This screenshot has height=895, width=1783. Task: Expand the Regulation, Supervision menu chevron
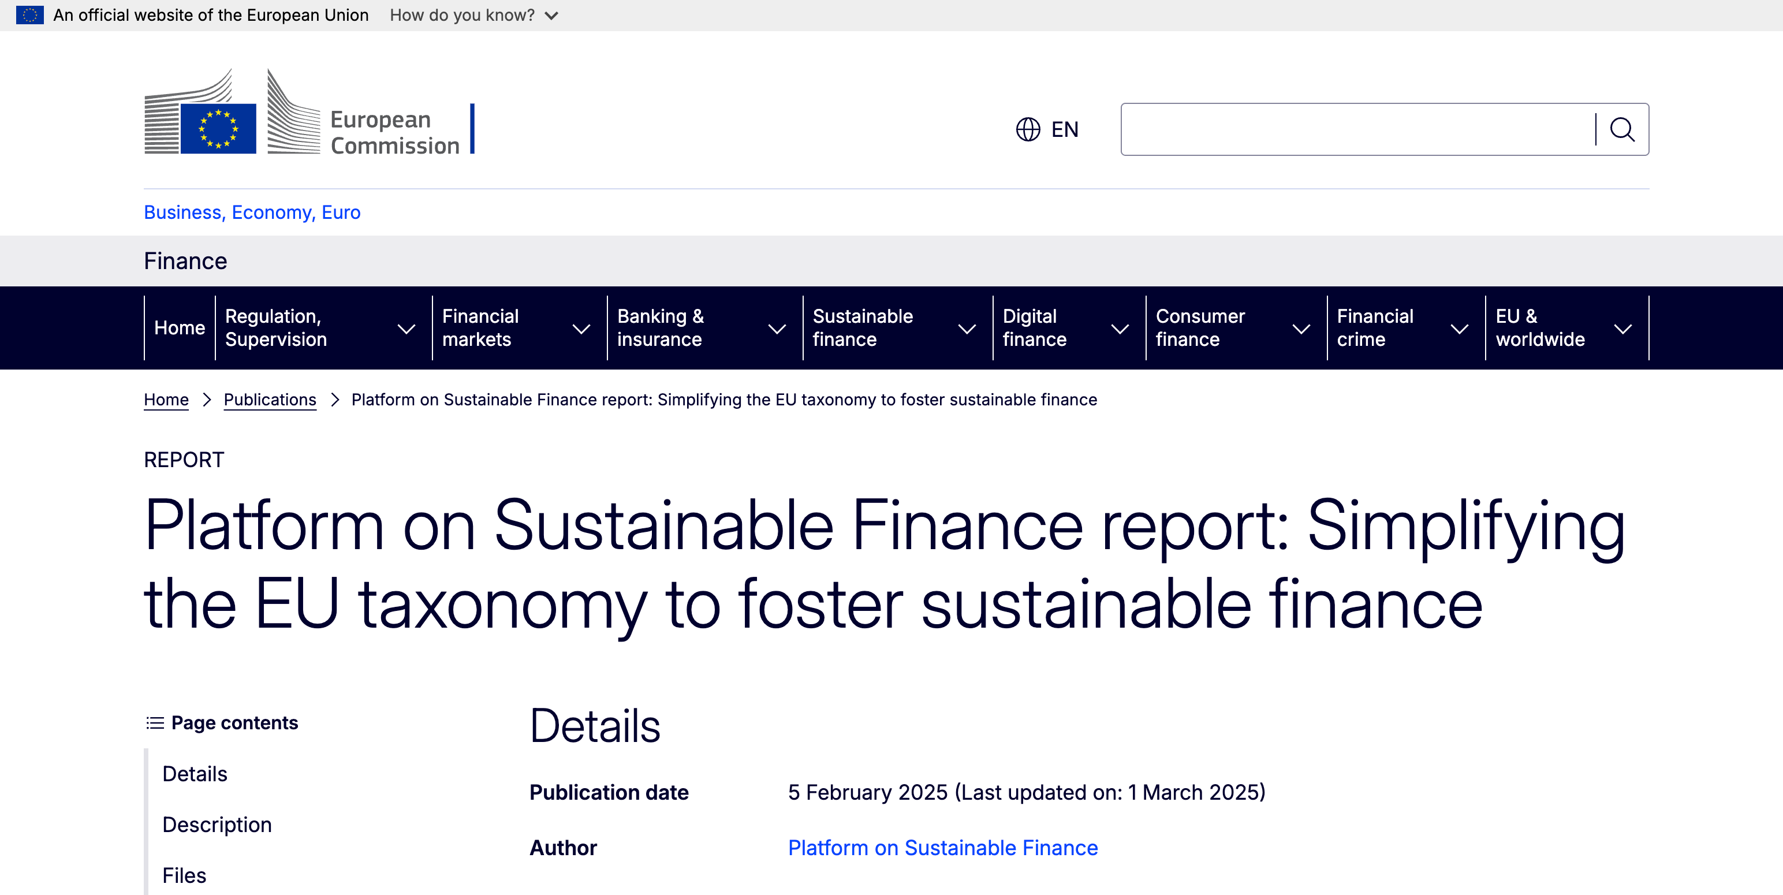(406, 329)
